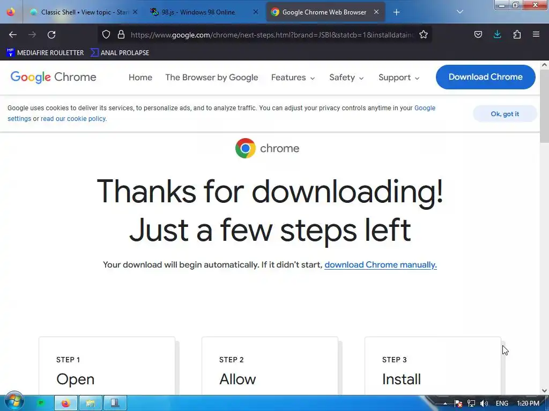View site security padlock information
The image size is (549, 411).
[x=121, y=34]
